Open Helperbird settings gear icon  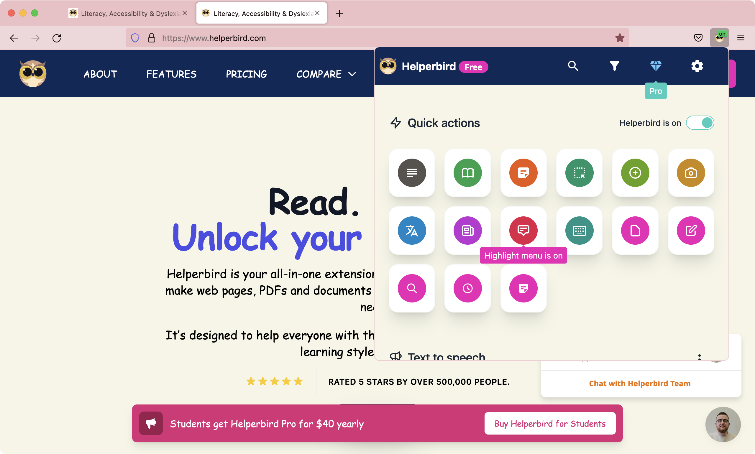pos(697,66)
